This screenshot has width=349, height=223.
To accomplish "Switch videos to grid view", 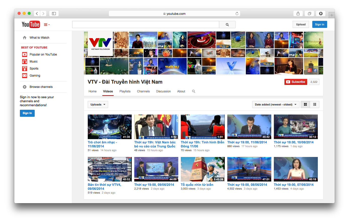I will [305, 104].
